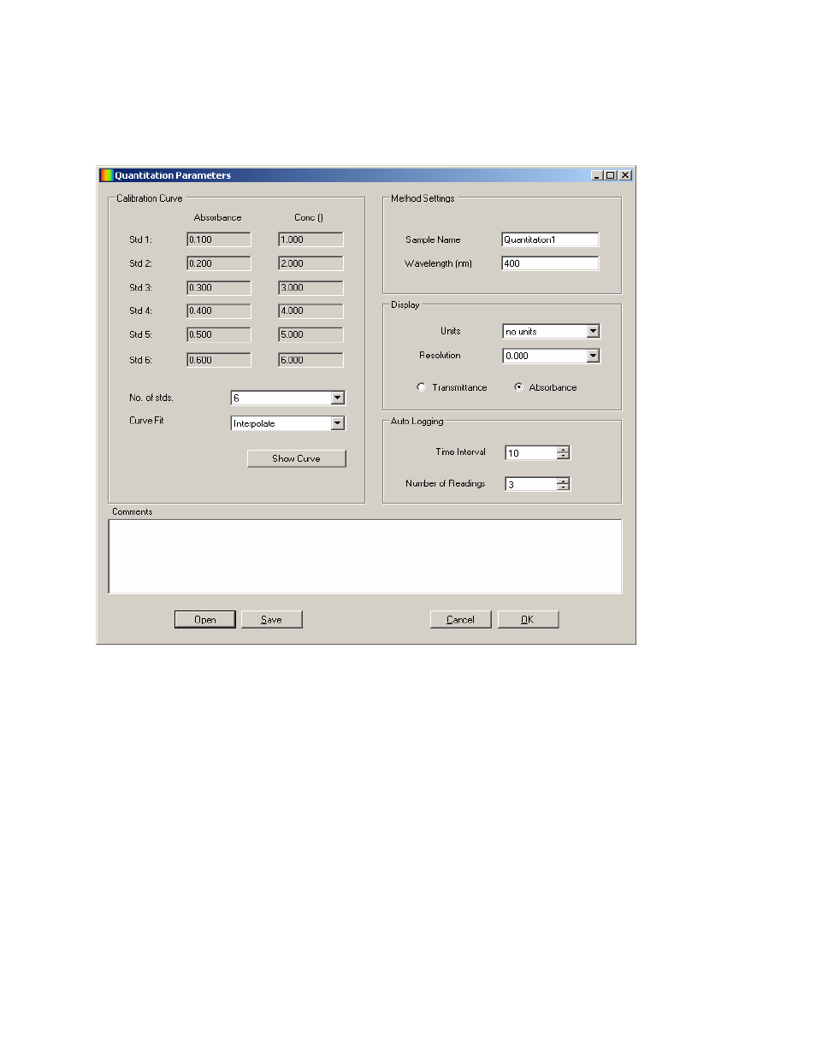Click the Save button

click(272, 620)
